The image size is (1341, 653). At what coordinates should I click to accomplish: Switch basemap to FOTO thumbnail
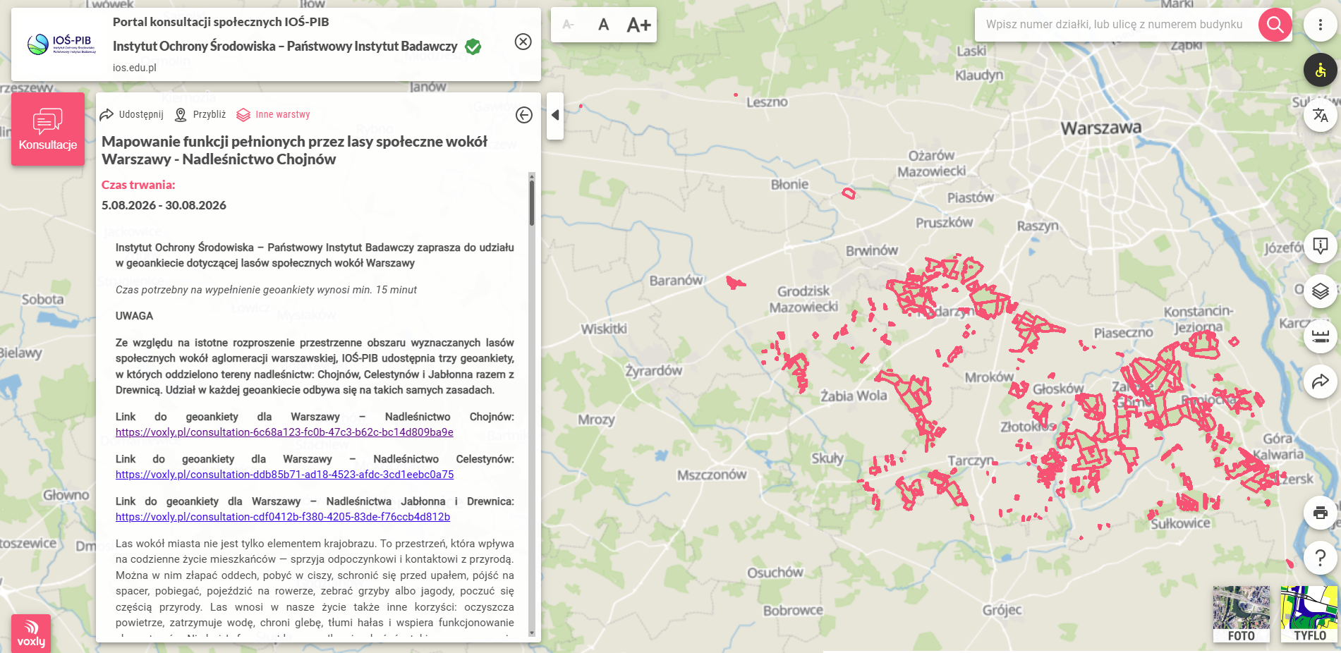pyautogui.click(x=1242, y=614)
